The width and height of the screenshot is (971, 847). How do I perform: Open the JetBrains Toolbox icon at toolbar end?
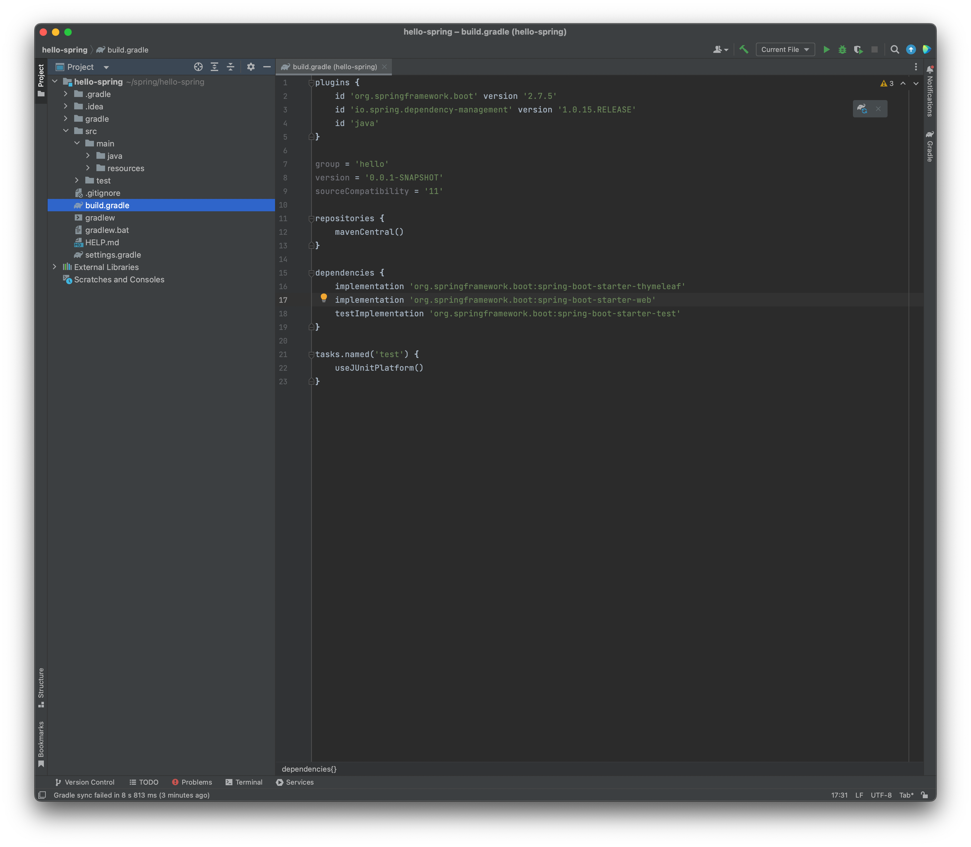926,50
